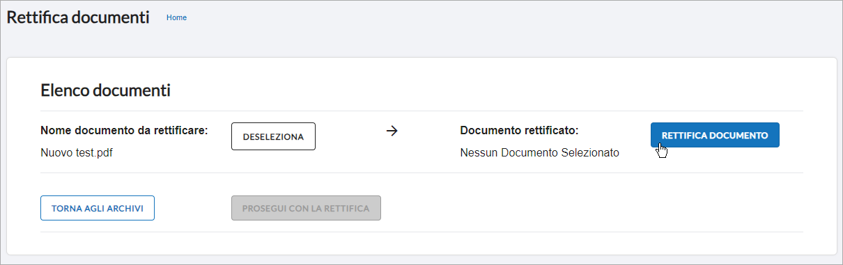Click the Rettifica documenti page title
843x265 pixels.
pos(78,17)
